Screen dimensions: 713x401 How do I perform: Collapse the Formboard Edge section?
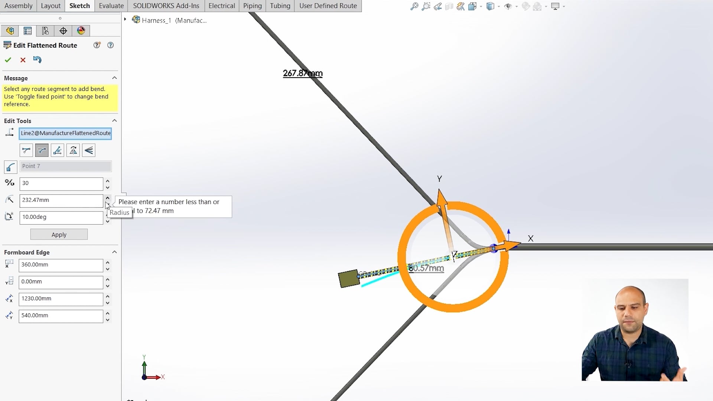pos(114,252)
